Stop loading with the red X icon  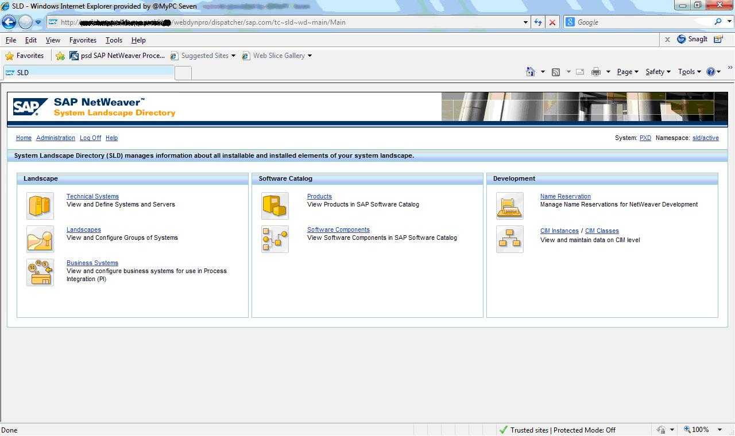(552, 22)
